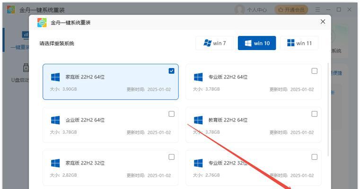
Task: Maximize the main window
Action: click(339, 9)
